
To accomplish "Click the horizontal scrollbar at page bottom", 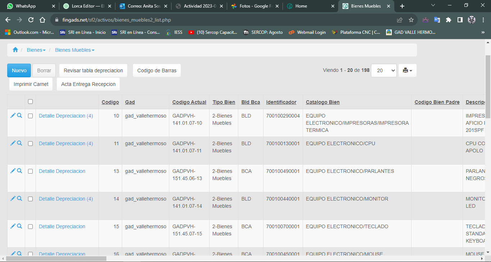I will [56, 258].
